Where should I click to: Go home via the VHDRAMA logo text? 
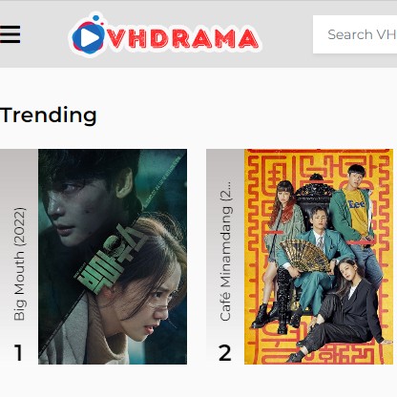point(182,39)
